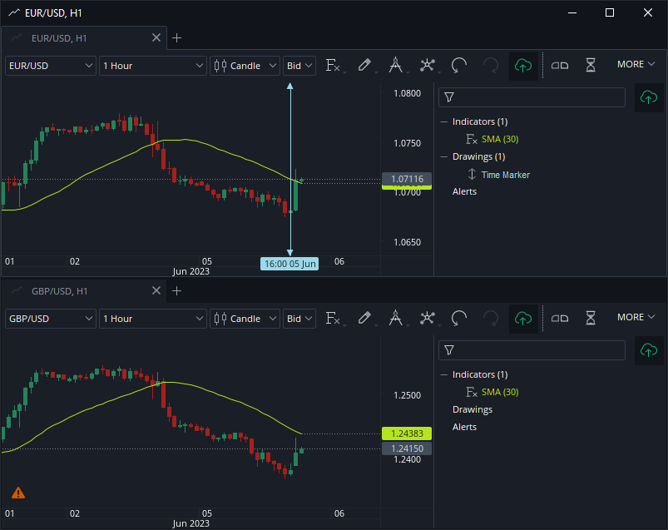
Task: Open 1 Hour timeframe dropdown in EUR/USD chart
Action: coord(153,66)
